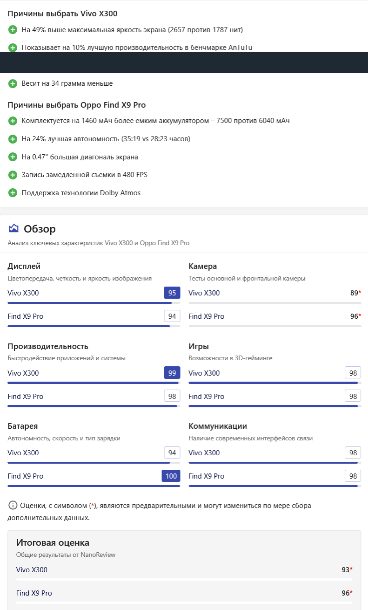Click the Коммуникации category heading
Viewport: 368px width, 610px height.
point(218,426)
